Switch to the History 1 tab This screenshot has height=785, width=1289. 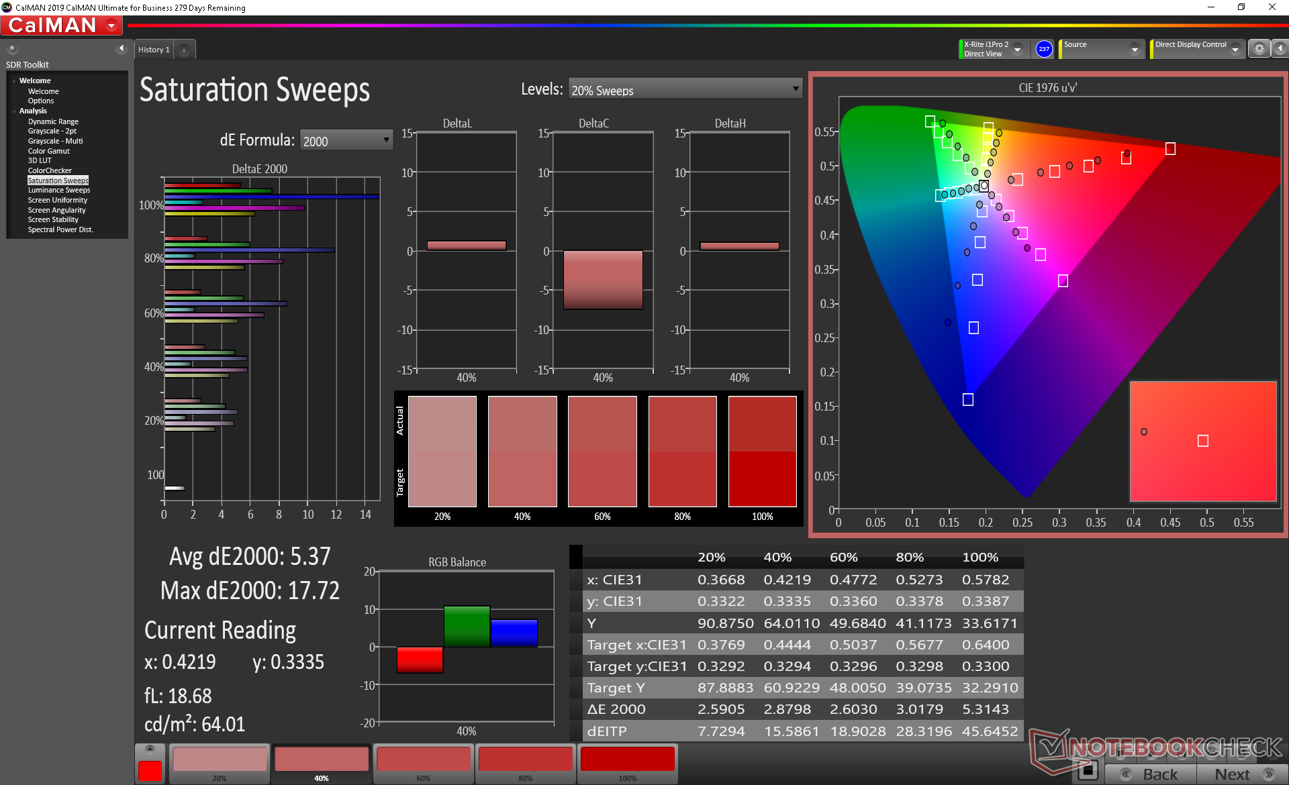point(154,50)
